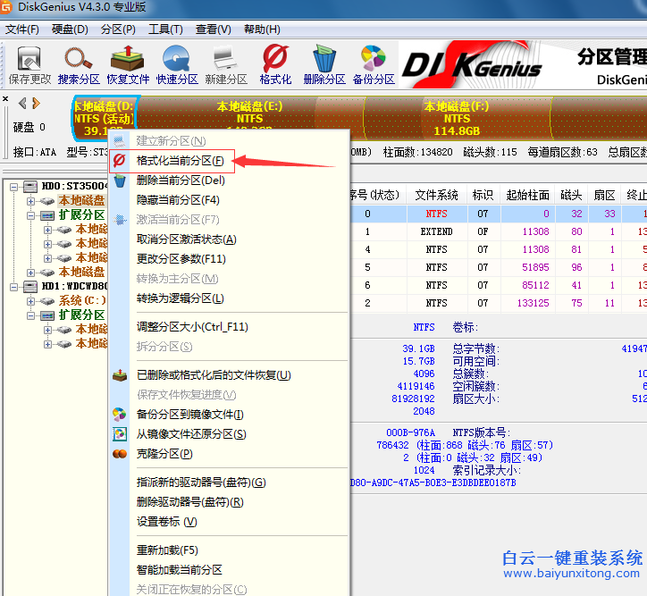647x596 pixels.
Task: Open the 工具(T) menu in the menu bar
Action: pyautogui.click(x=165, y=29)
